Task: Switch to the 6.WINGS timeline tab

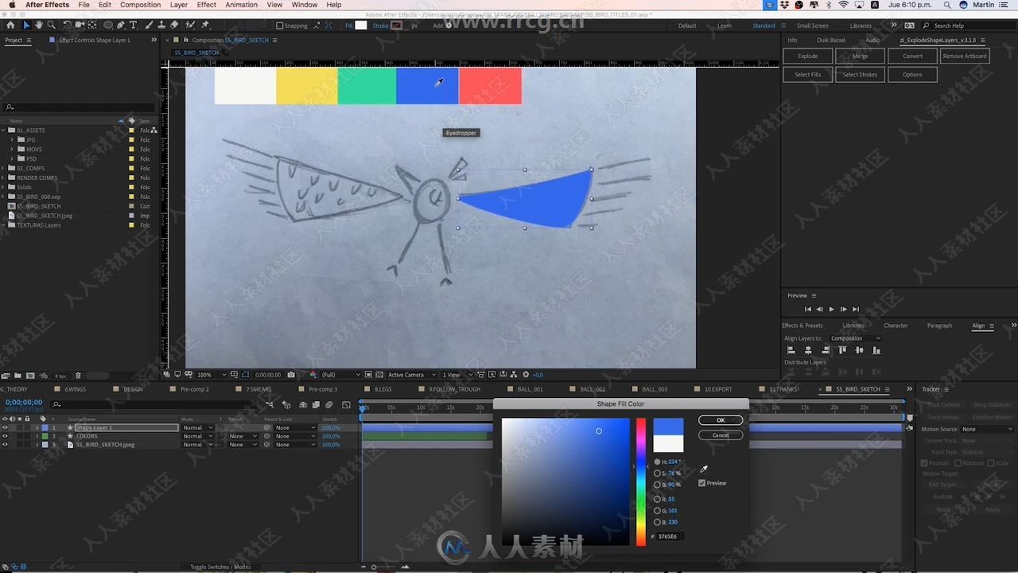Action: click(76, 389)
